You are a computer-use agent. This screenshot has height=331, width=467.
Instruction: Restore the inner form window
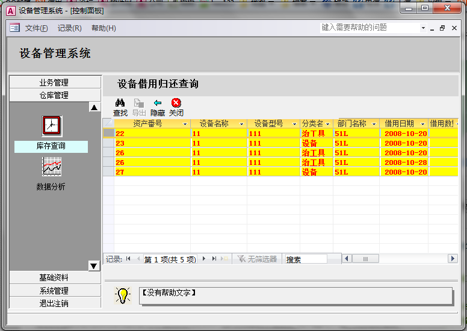tap(442, 28)
